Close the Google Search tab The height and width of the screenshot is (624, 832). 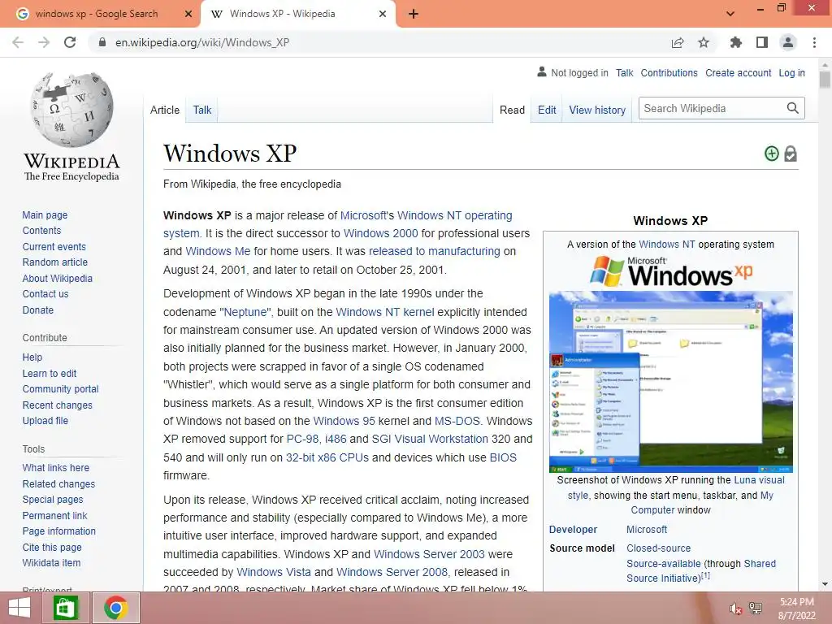coord(188,15)
